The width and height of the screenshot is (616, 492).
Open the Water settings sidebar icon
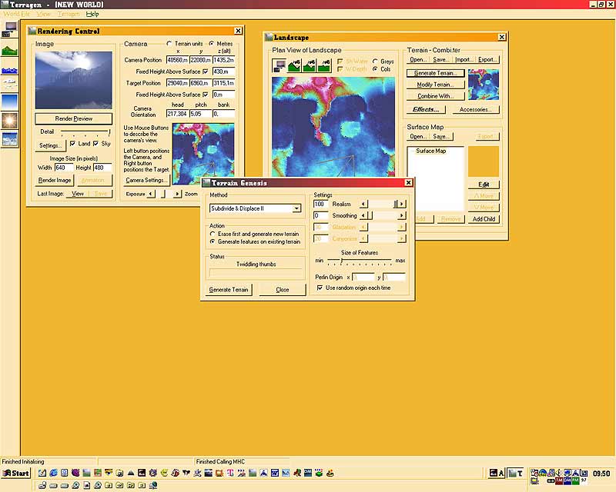pyautogui.click(x=10, y=69)
